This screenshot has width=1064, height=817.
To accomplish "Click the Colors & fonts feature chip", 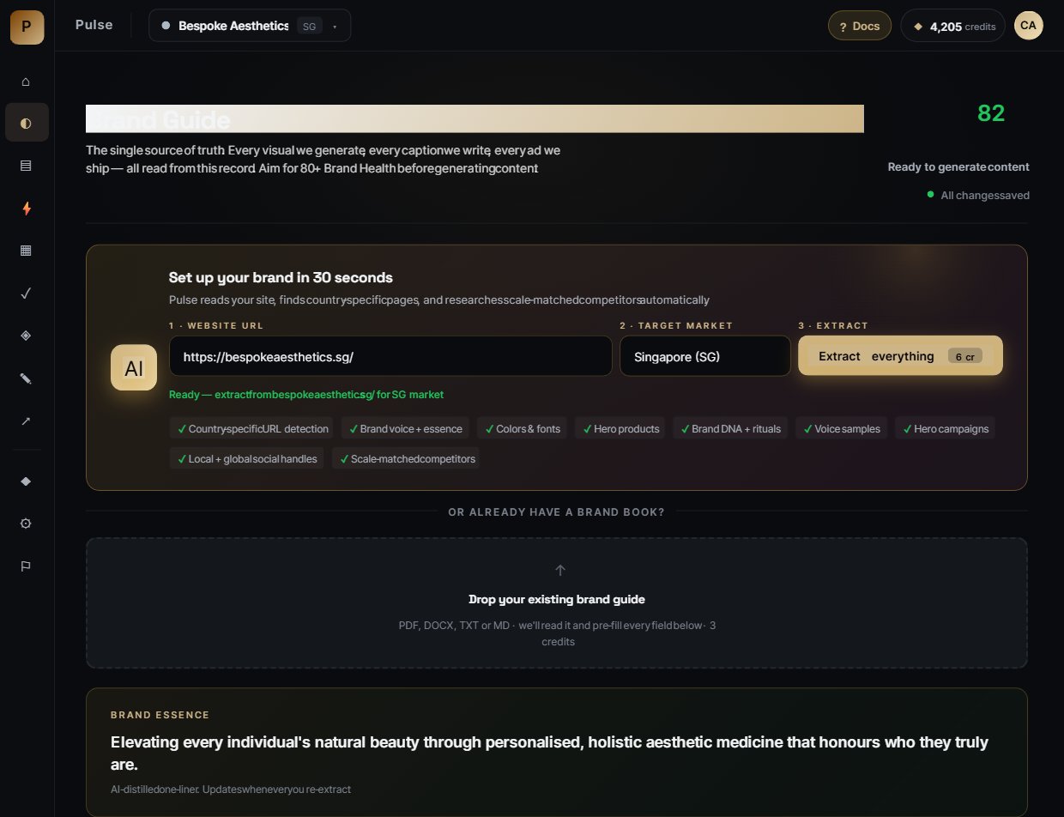I will tap(523, 428).
